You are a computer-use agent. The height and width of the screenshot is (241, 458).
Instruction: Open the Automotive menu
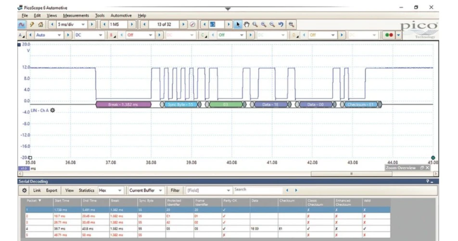point(121,15)
